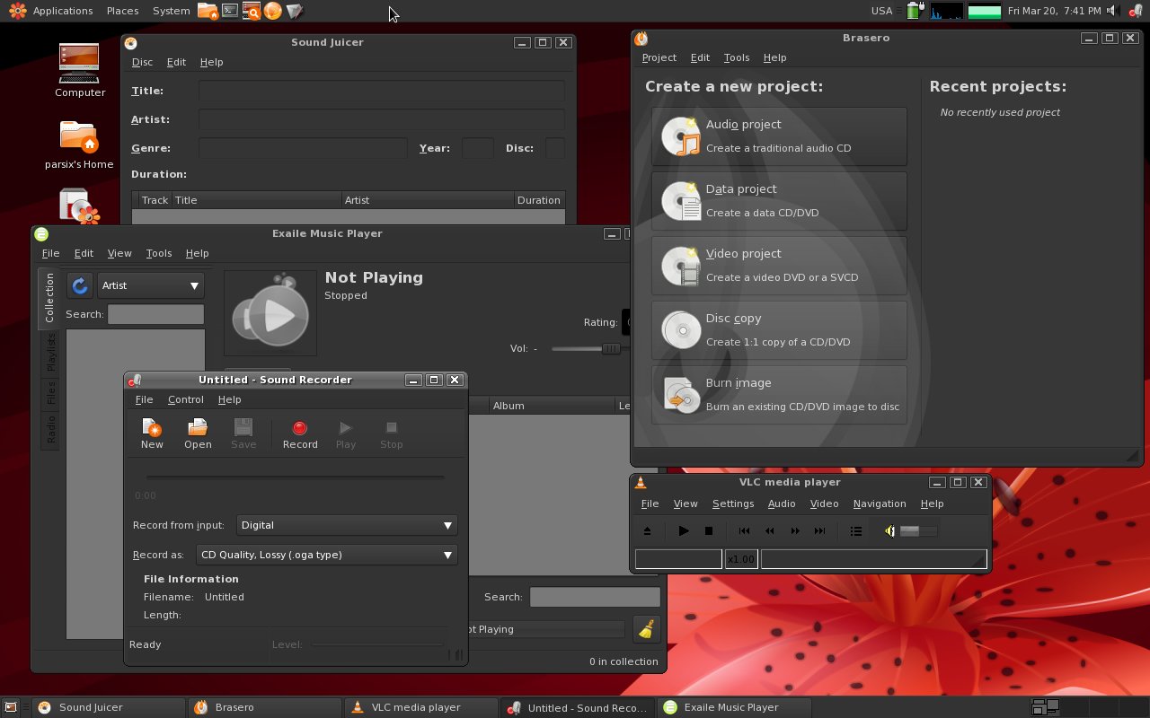Screen dimensions: 1150x718
Task: Click Exaile's large play artwork icon
Action: click(270, 313)
